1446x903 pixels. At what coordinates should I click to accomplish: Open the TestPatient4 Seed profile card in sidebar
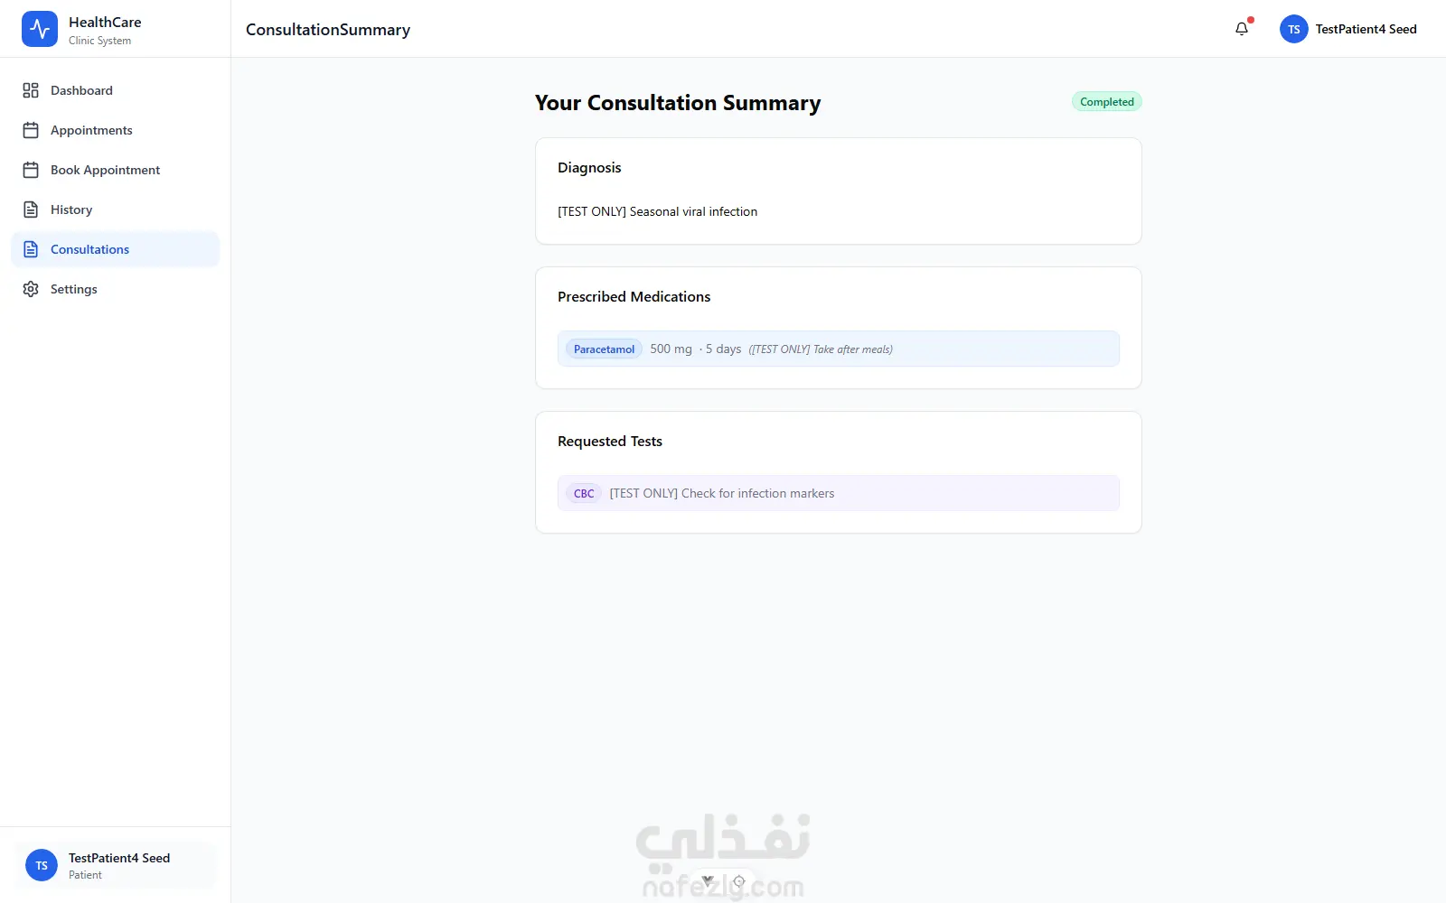[x=116, y=865]
